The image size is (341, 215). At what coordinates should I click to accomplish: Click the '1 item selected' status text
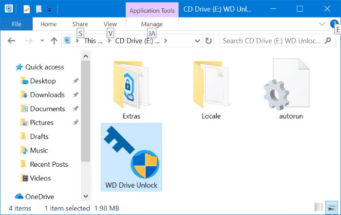pos(67,209)
